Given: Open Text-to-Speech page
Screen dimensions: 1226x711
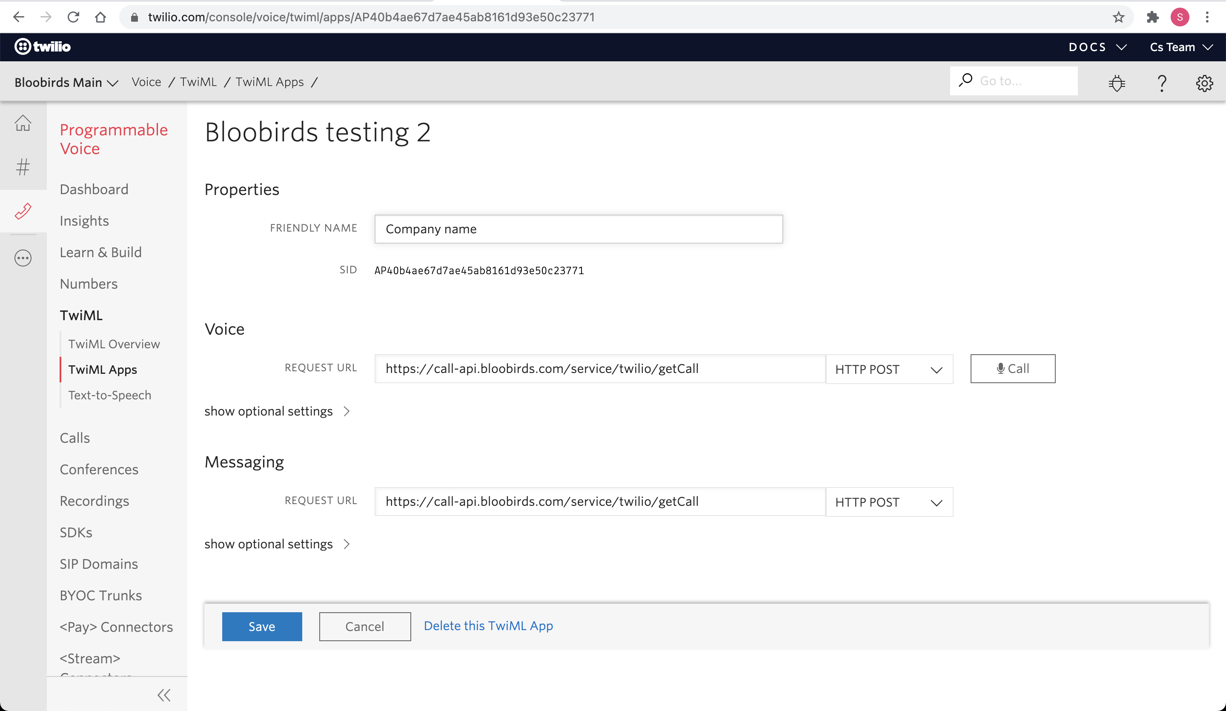Looking at the screenshot, I should click(109, 395).
